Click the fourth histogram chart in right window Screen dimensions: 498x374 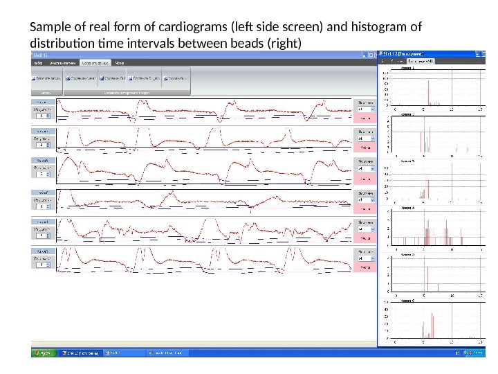tap(439, 228)
